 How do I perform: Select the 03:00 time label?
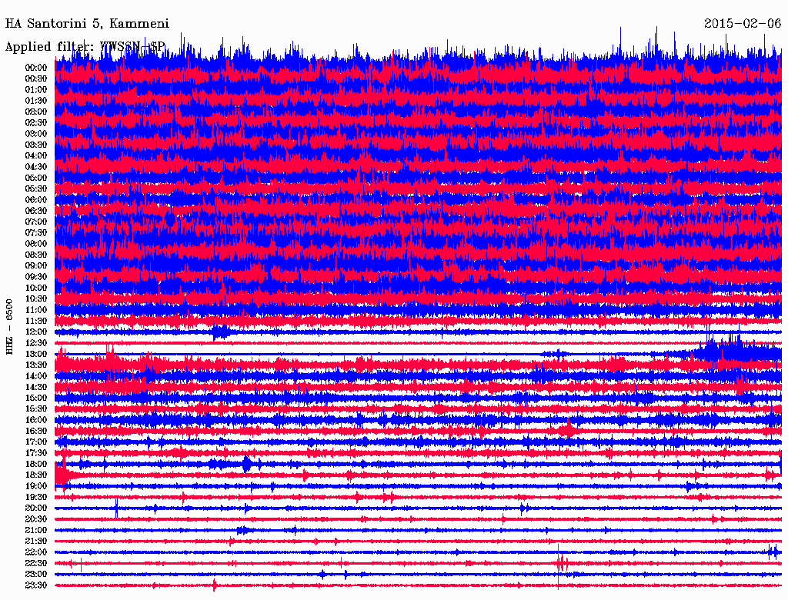click(36, 134)
